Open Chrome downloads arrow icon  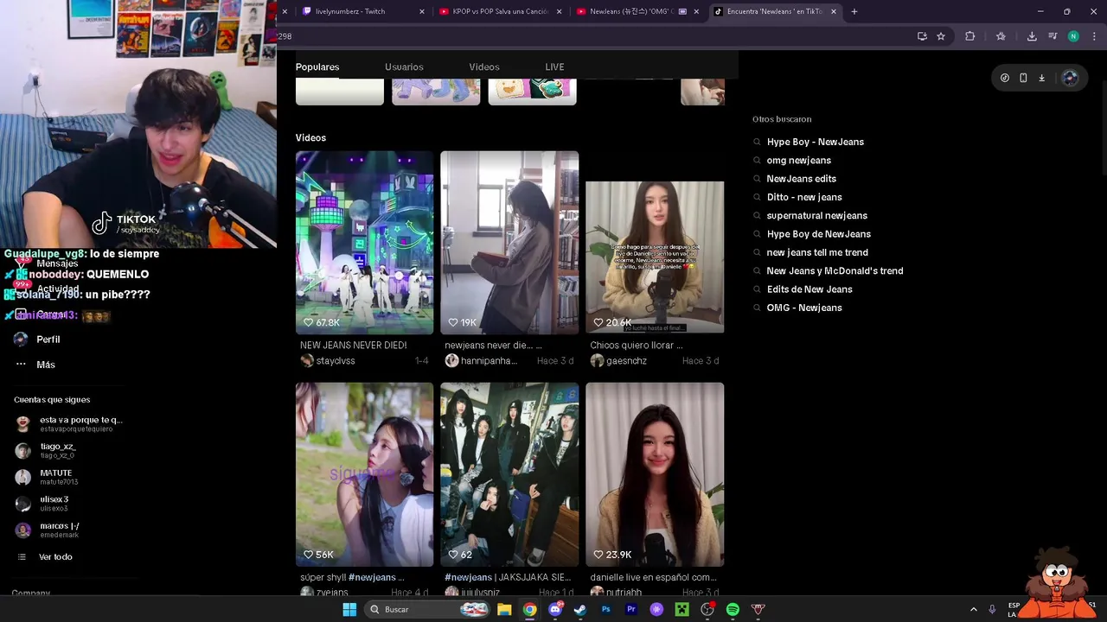pos(1032,36)
